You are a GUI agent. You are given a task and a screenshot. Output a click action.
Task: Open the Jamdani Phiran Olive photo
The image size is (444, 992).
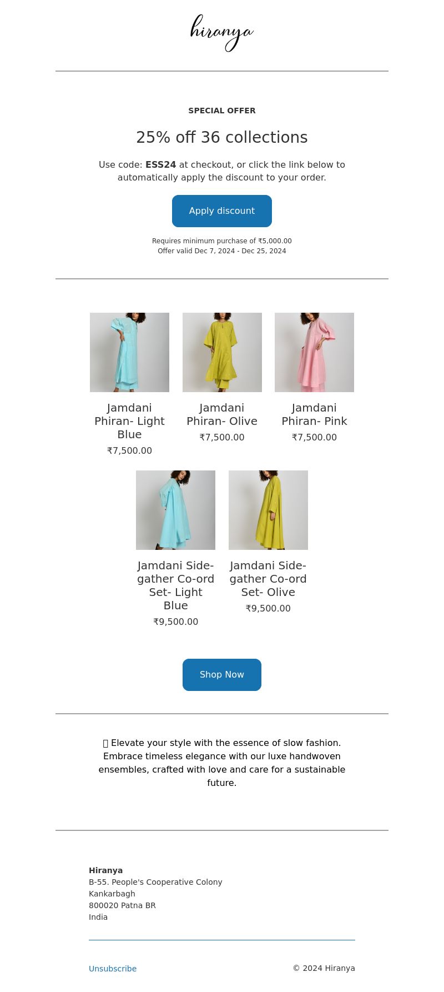click(x=222, y=352)
